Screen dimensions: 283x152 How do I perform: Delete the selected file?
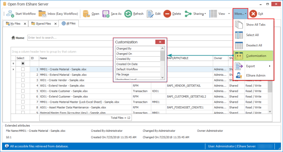[x=167, y=14]
